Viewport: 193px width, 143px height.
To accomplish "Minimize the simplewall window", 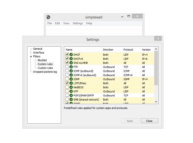I will pos(122,16).
